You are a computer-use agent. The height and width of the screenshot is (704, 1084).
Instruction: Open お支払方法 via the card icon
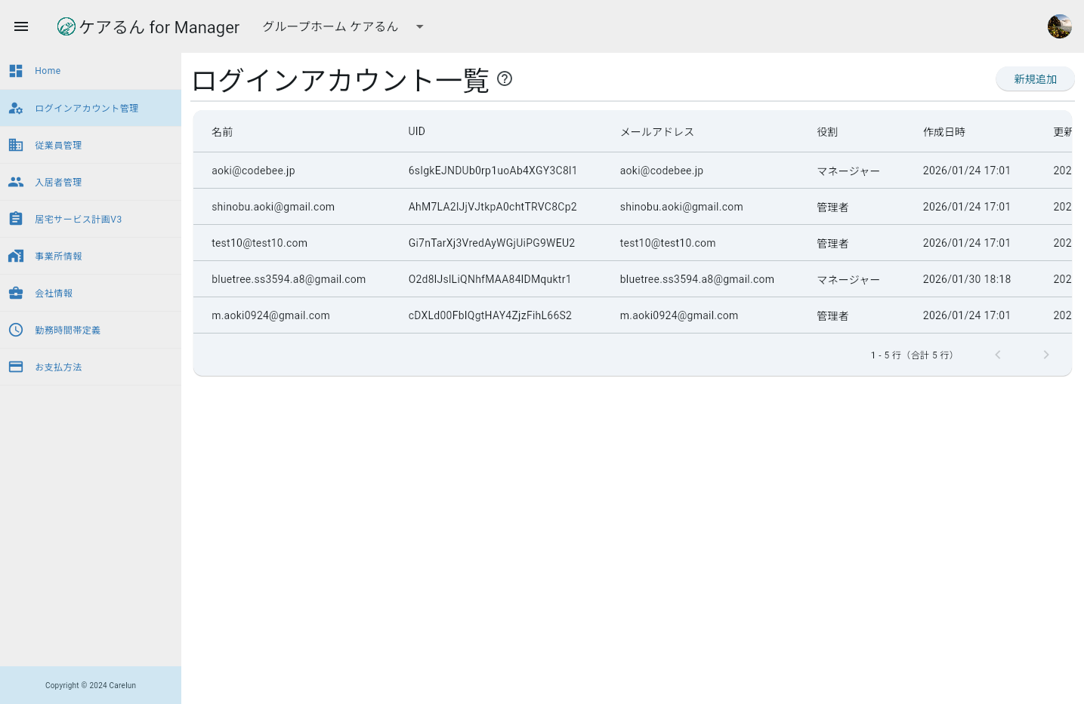pos(16,367)
